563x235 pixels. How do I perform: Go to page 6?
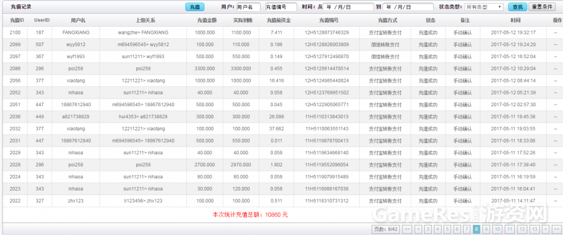[457, 229]
